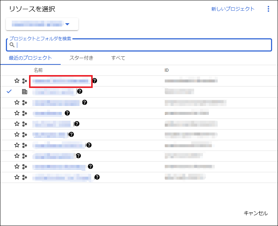Switch to the スター付き tab

coord(81,58)
